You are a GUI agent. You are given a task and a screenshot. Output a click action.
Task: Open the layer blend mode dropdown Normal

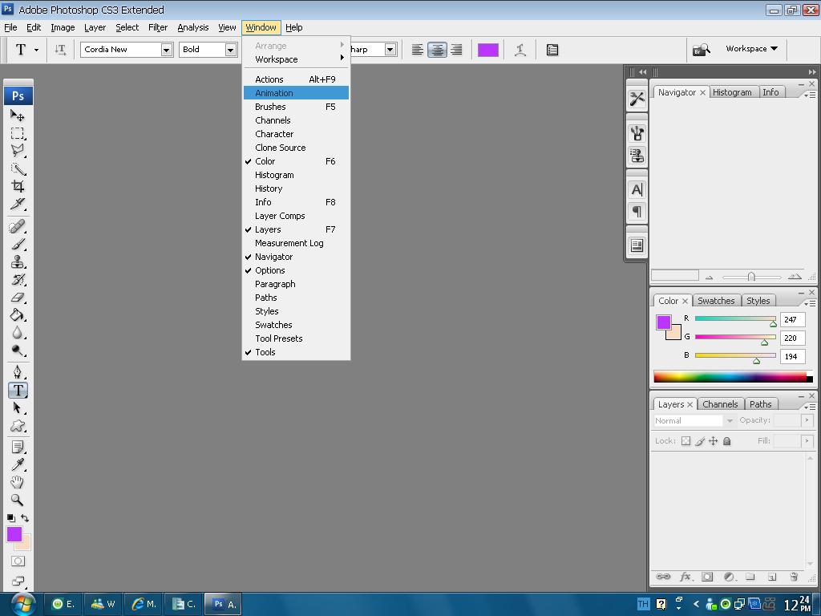click(x=730, y=420)
